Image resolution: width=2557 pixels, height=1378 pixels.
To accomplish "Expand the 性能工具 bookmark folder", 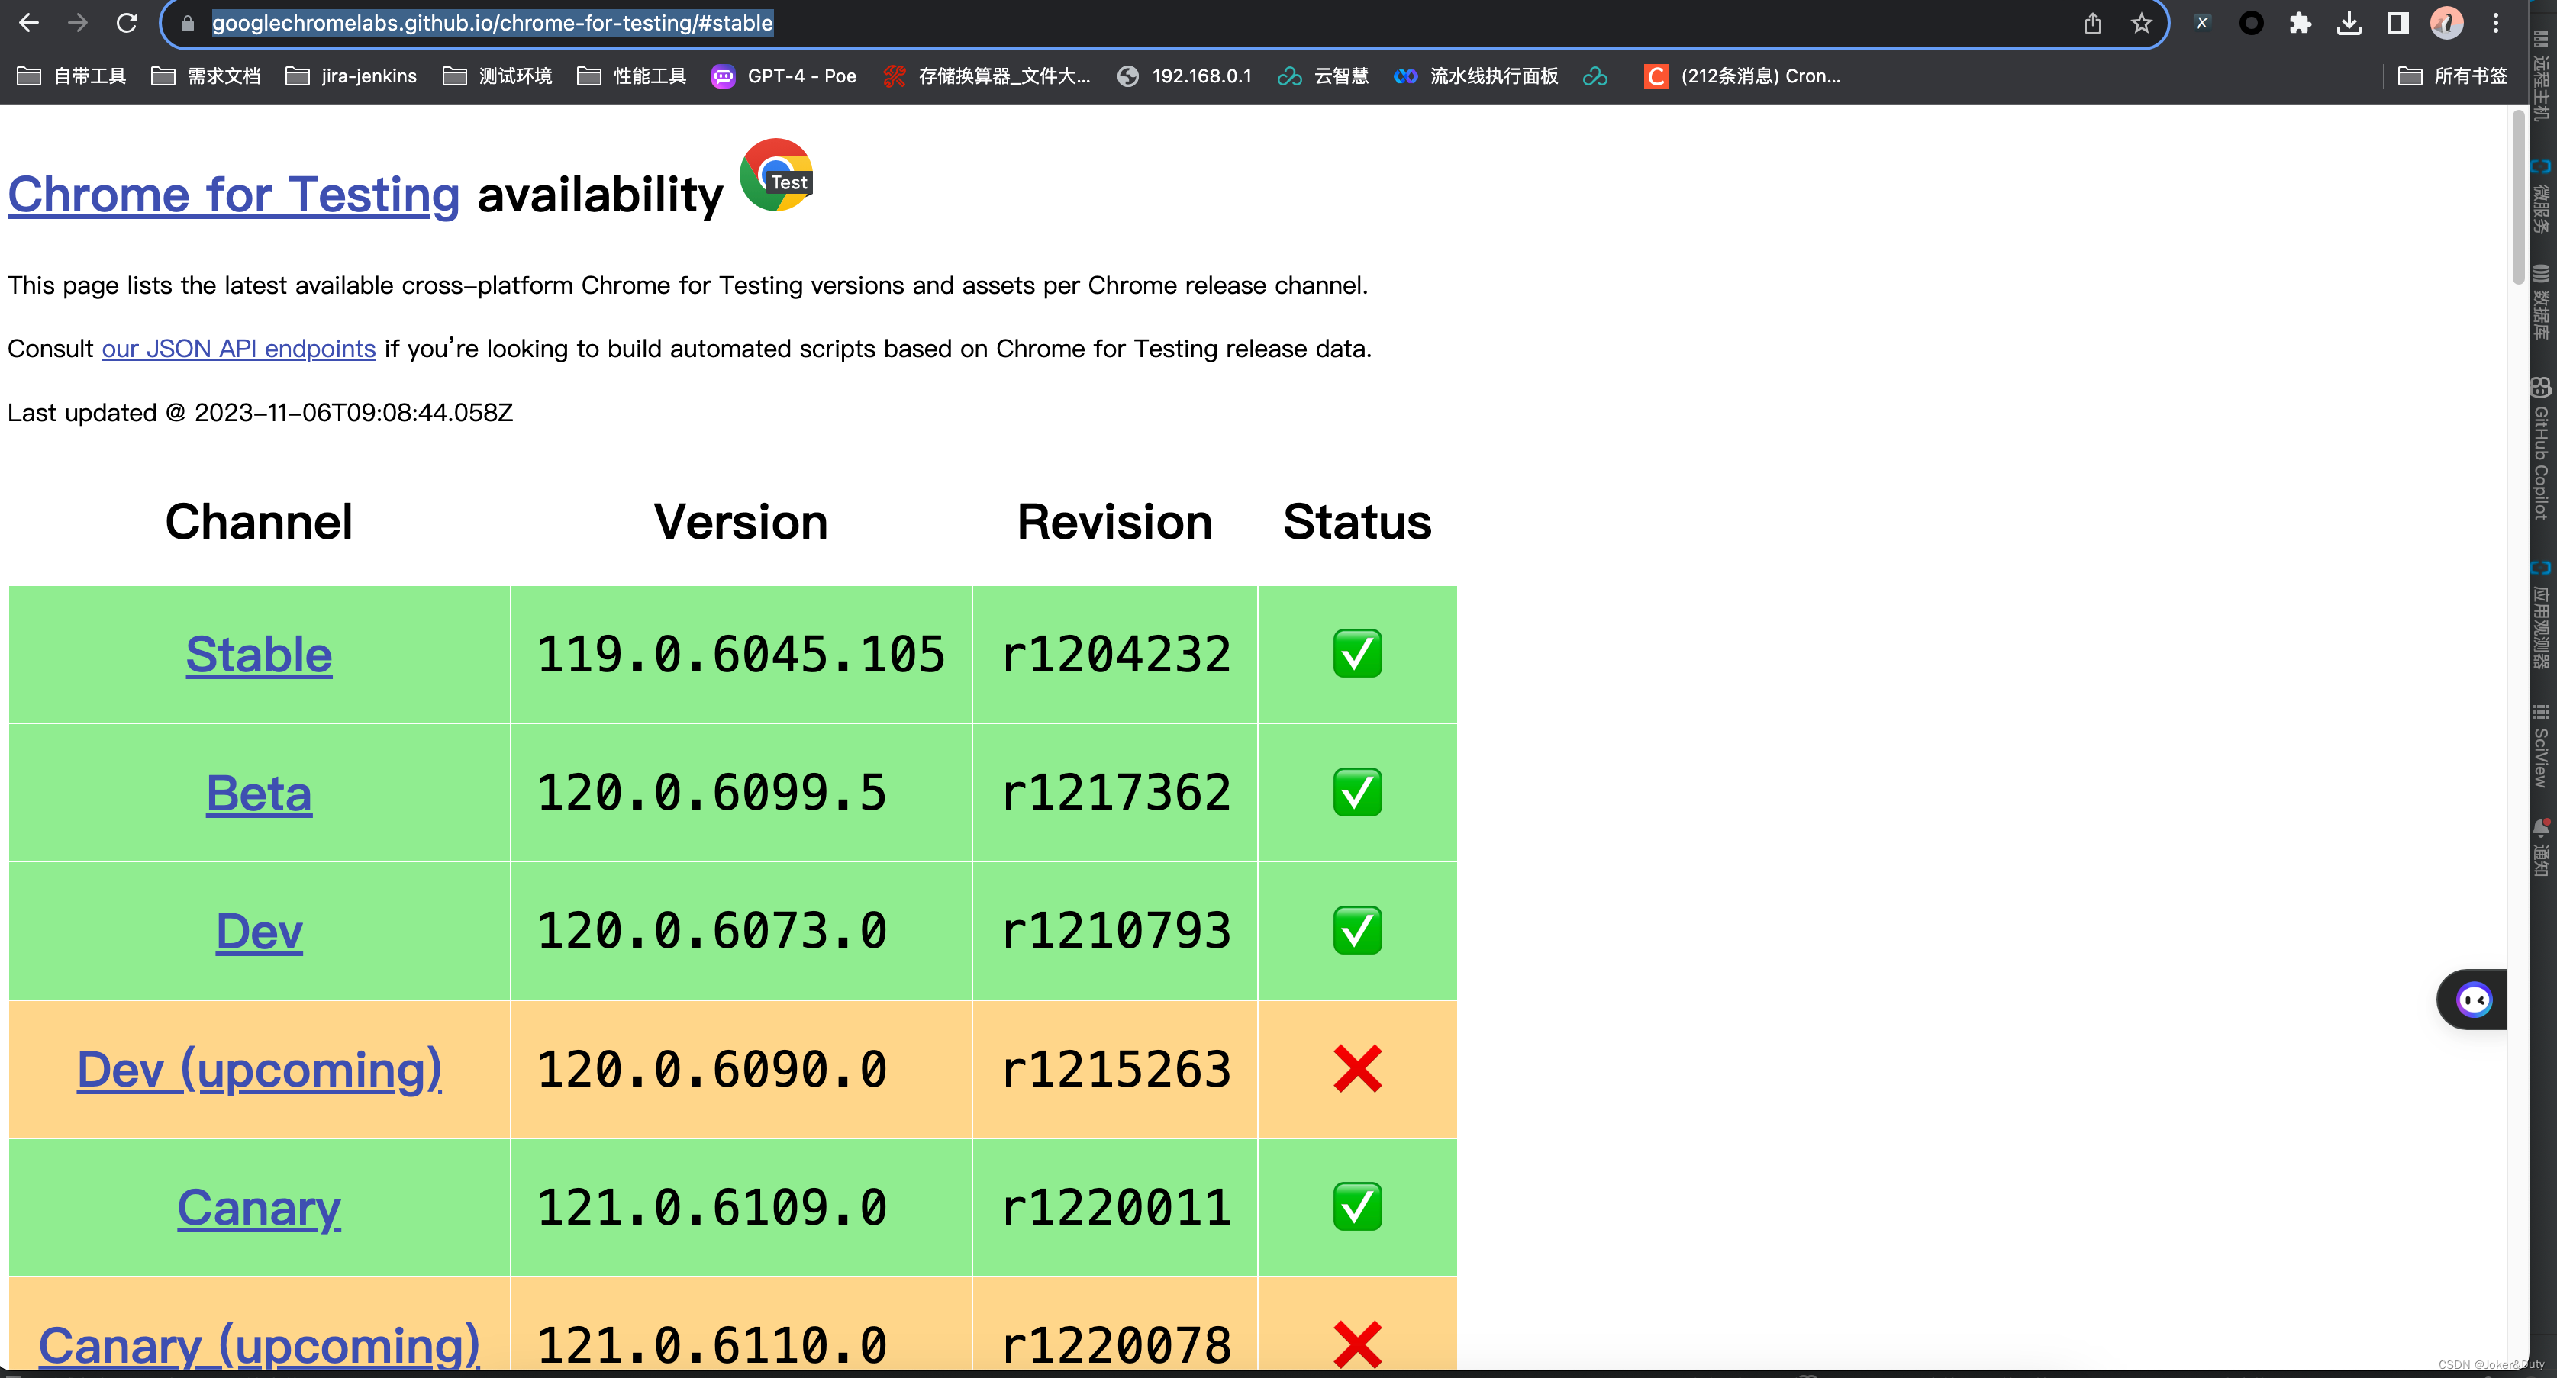I will (632, 76).
